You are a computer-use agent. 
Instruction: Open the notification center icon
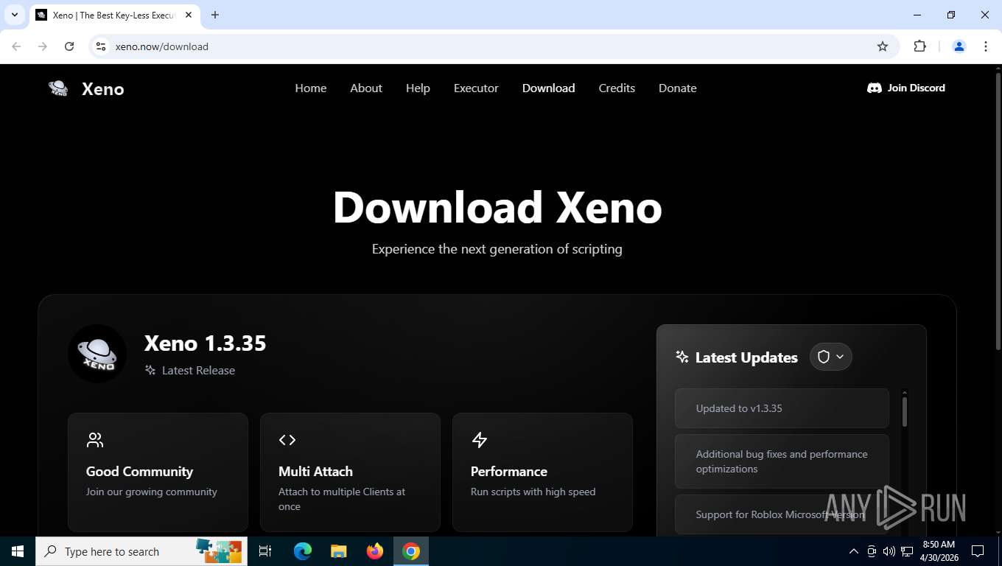pyautogui.click(x=978, y=551)
